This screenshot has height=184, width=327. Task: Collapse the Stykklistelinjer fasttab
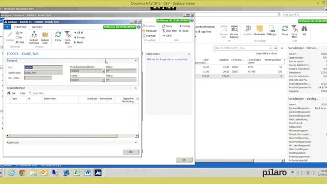(136, 88)
